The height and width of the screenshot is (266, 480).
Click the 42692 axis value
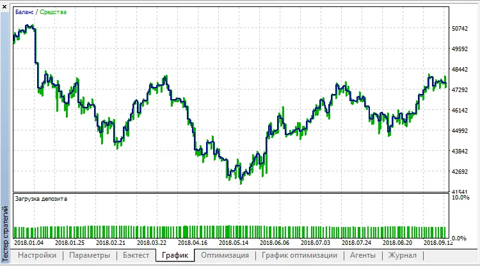(460, 172)
